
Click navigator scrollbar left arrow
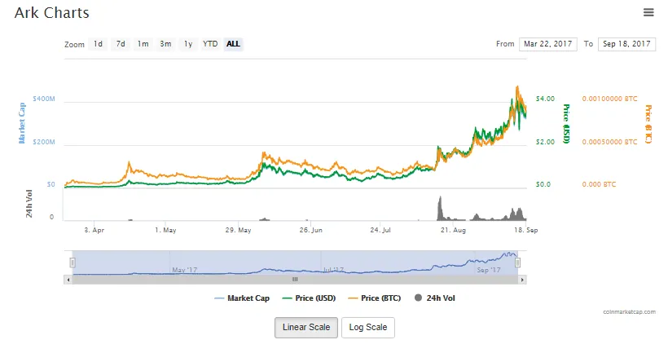point(68,280)
